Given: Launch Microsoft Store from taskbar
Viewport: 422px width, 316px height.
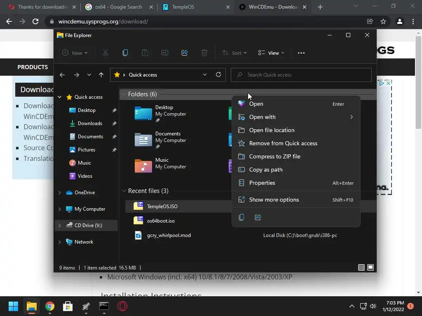Looking at the screenshot, I should [68, 306].
